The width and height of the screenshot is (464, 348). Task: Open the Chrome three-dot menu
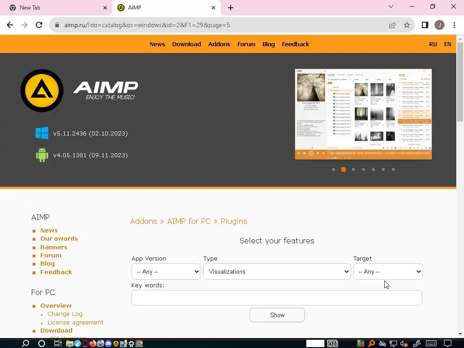(x=454, y=25)
